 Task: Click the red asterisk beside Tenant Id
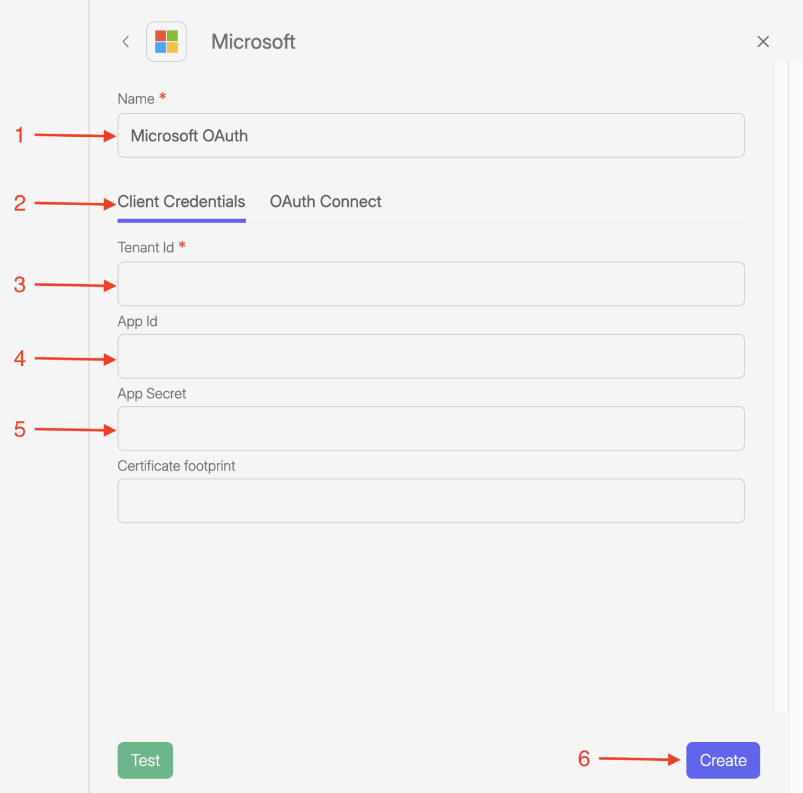tap(182, 245)
